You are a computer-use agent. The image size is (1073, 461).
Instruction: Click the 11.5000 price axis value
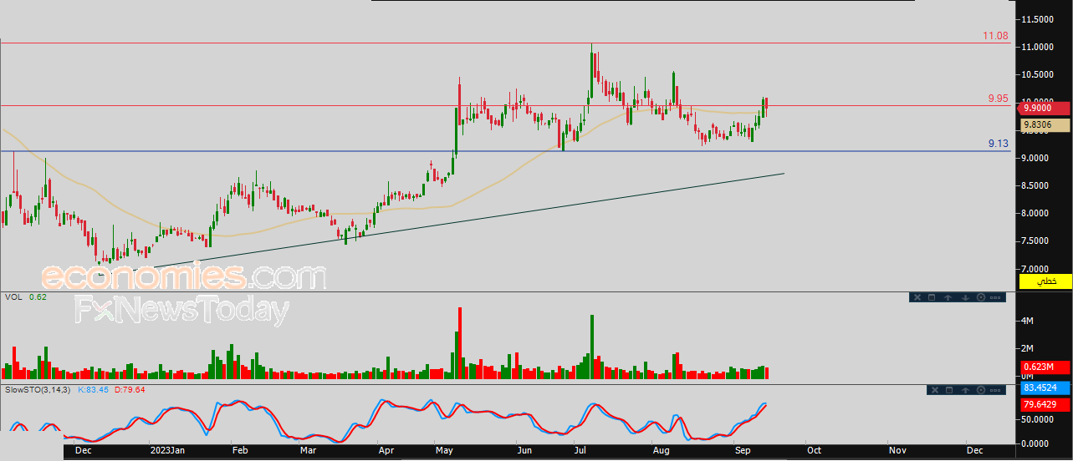pos(1038,18)
